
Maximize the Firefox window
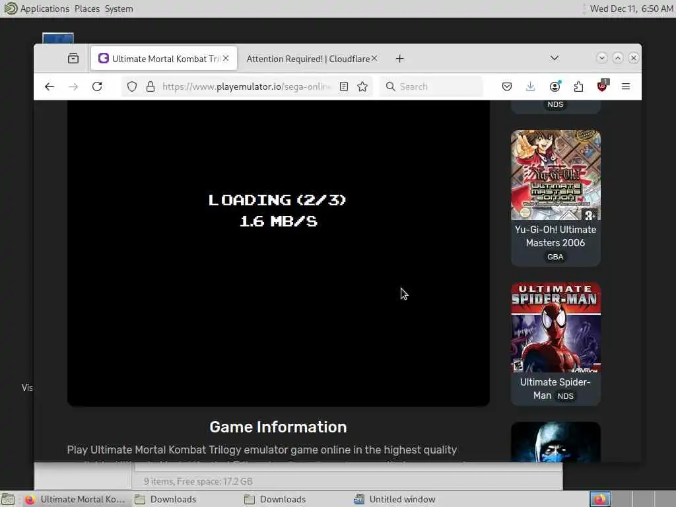click(618, 58)
